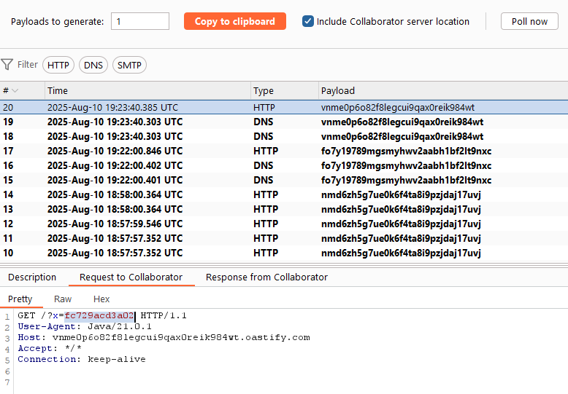Switch to the Raw view tab
The image size is (568, 394).
pyautogui.click(x=63, y=299)
